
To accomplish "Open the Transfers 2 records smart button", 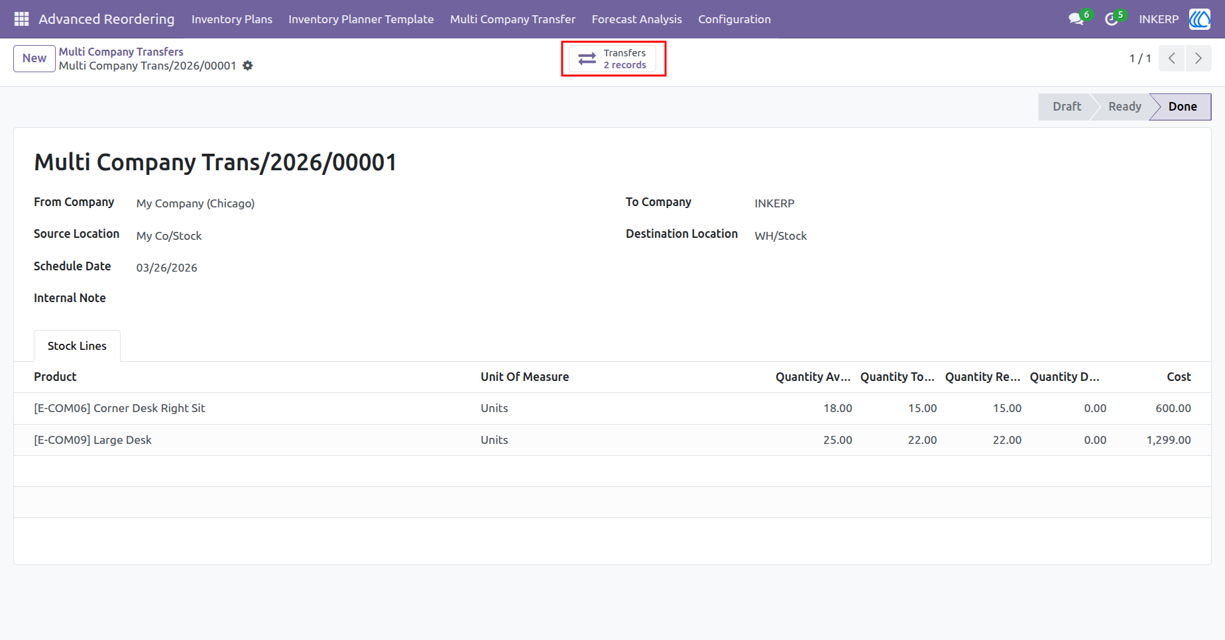I will (x=613, y=59).
